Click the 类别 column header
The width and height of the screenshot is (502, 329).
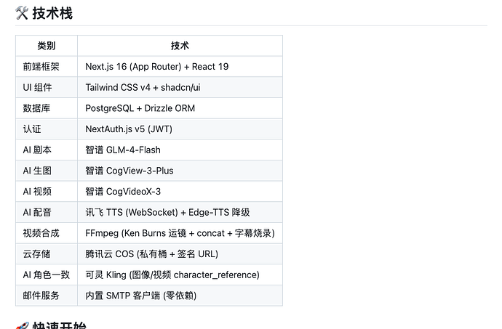pyautogui.click(x=47, y=46)
